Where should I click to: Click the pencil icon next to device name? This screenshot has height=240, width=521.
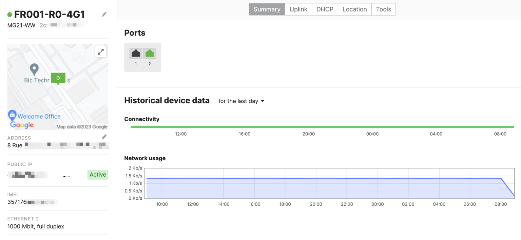point(104,14)
